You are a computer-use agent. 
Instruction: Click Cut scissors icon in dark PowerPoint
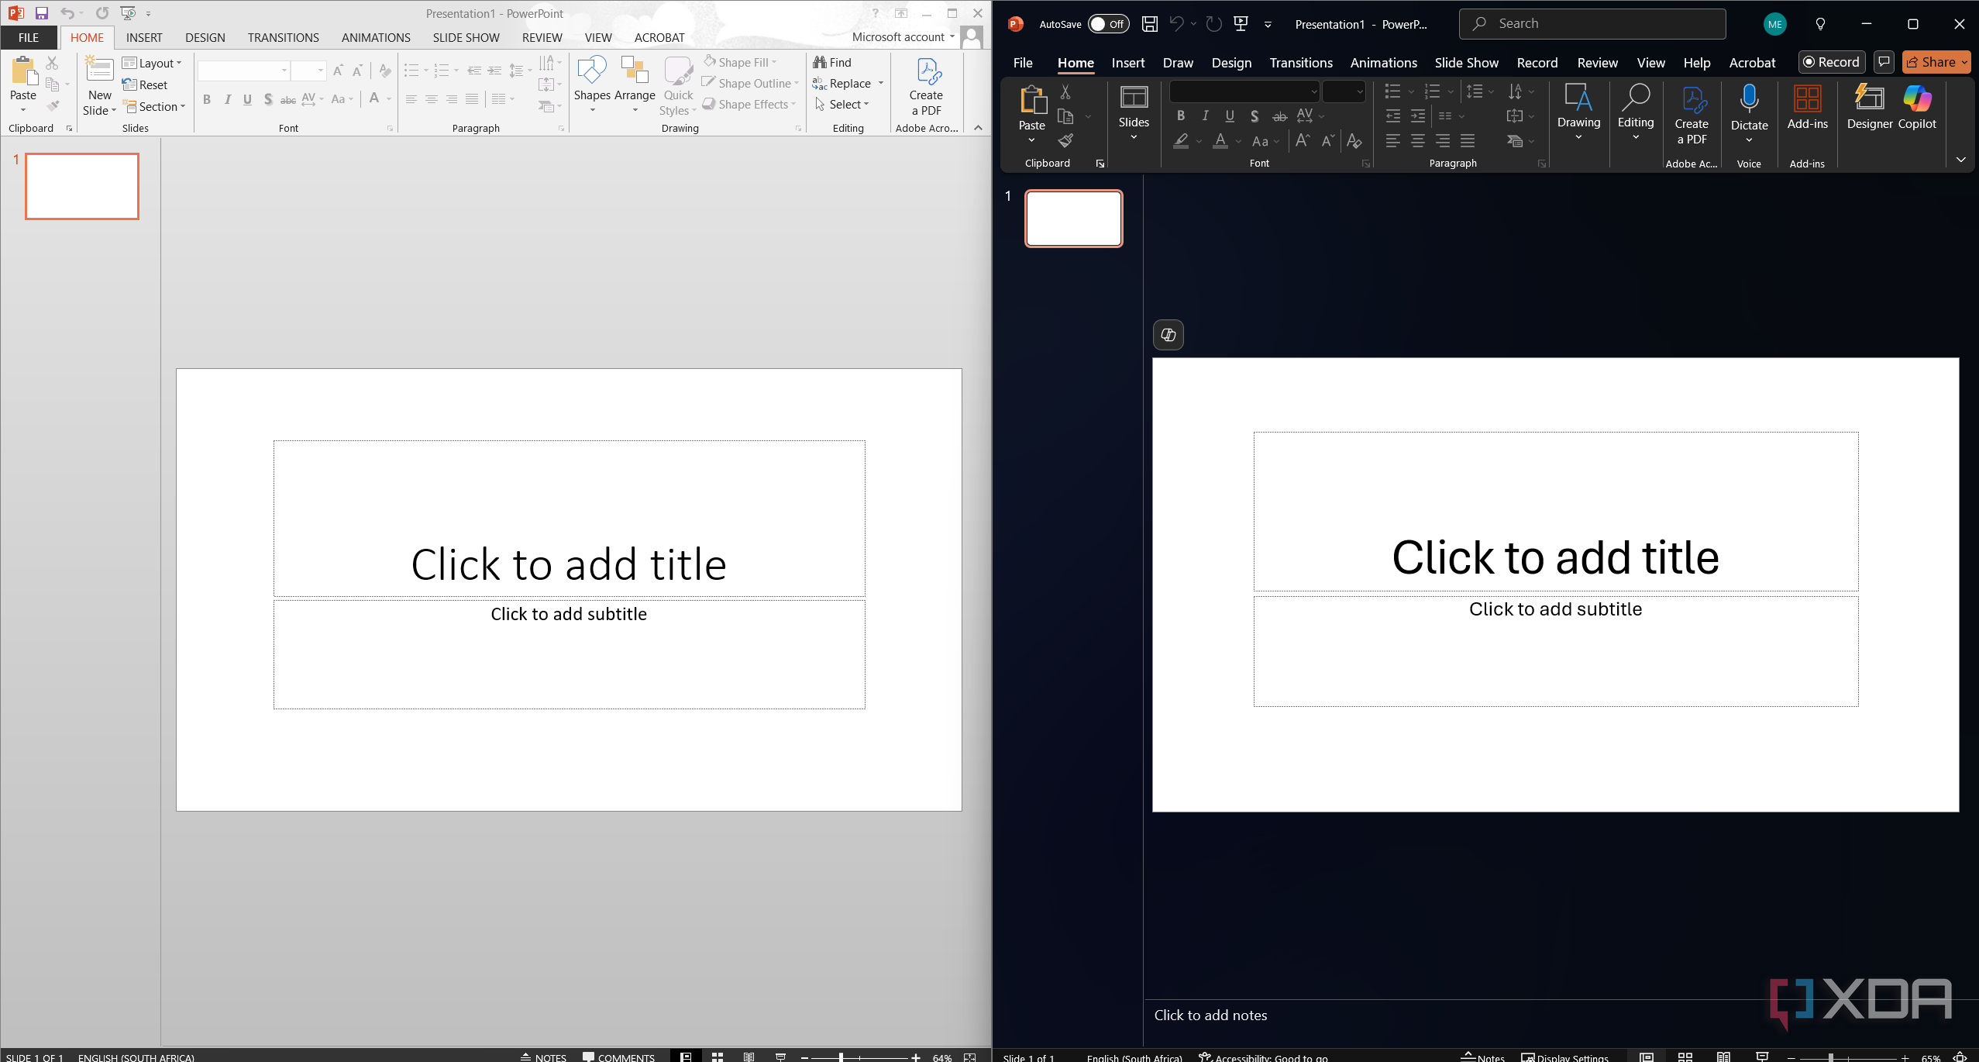click(1065, 92)
